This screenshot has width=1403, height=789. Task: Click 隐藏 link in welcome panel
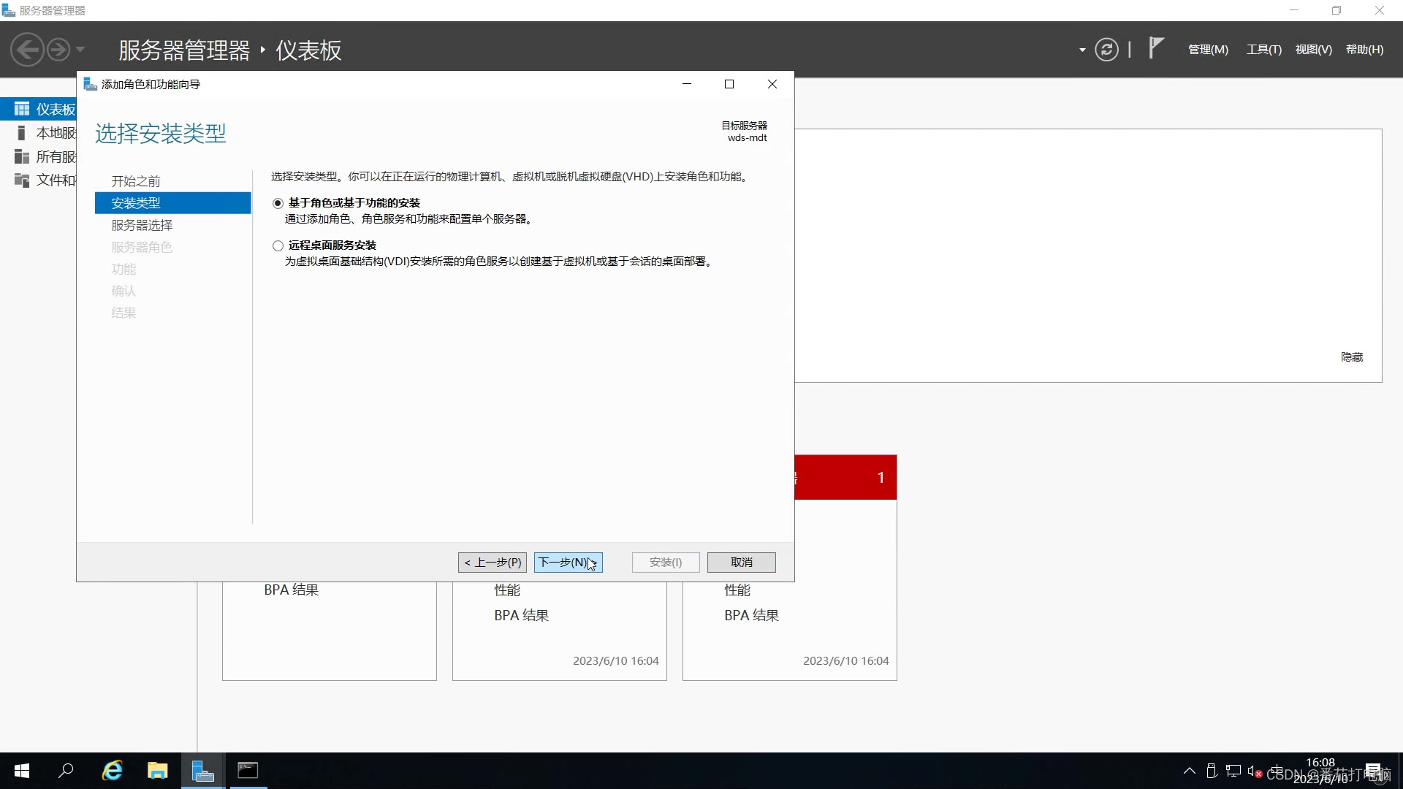pyautogui.click(x=1352, y=357)
